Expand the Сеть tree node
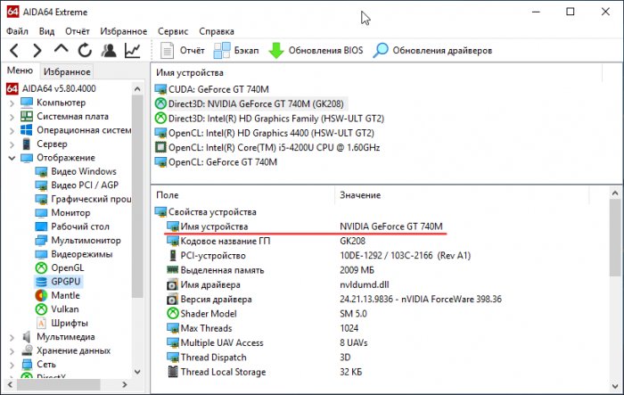 point(12,365)
